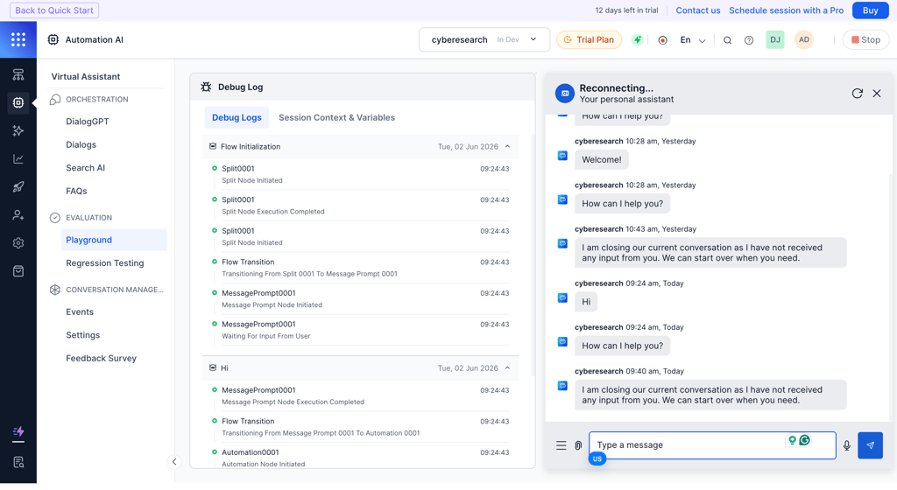Click the rocket deploy icon in rail
Image resolution: width=897 pixels, height=490 pixels.
[18, 186]
